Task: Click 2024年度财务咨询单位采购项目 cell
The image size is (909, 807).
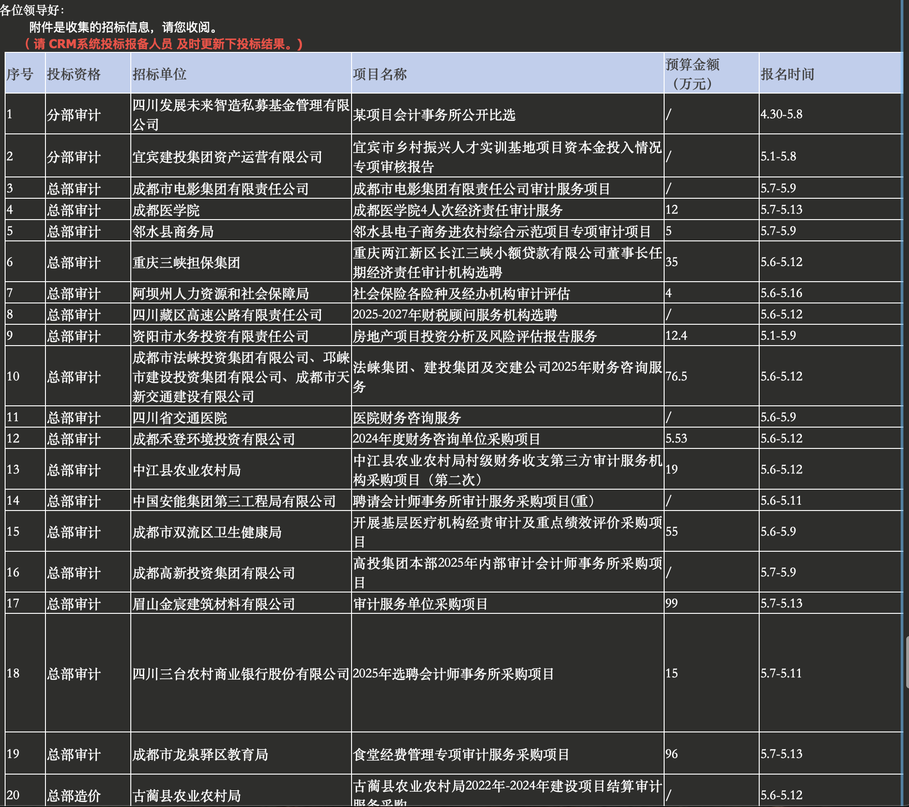Action: [x=508, y=438]
